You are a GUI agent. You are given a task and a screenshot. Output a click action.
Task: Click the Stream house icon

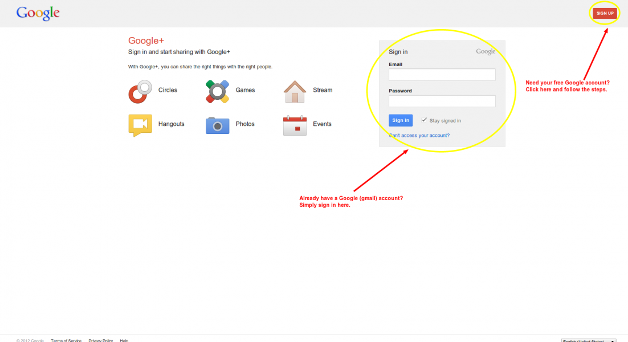point(295,91)
